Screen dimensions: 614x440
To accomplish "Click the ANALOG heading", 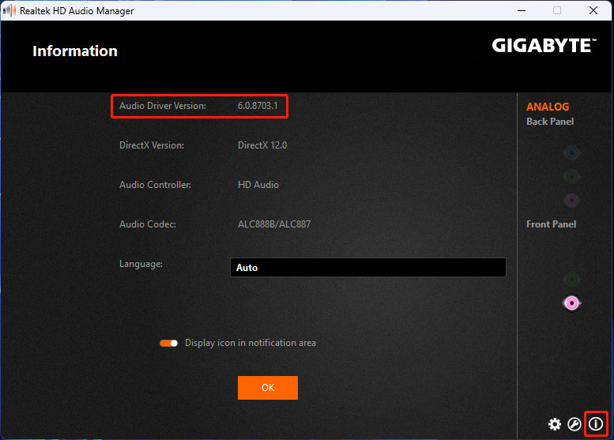I will [x=548, y=107].
